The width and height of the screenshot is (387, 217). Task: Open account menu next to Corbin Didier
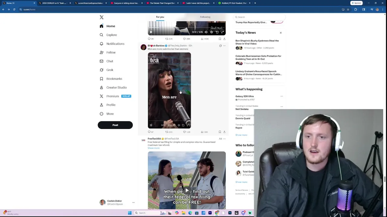point(133,203)
